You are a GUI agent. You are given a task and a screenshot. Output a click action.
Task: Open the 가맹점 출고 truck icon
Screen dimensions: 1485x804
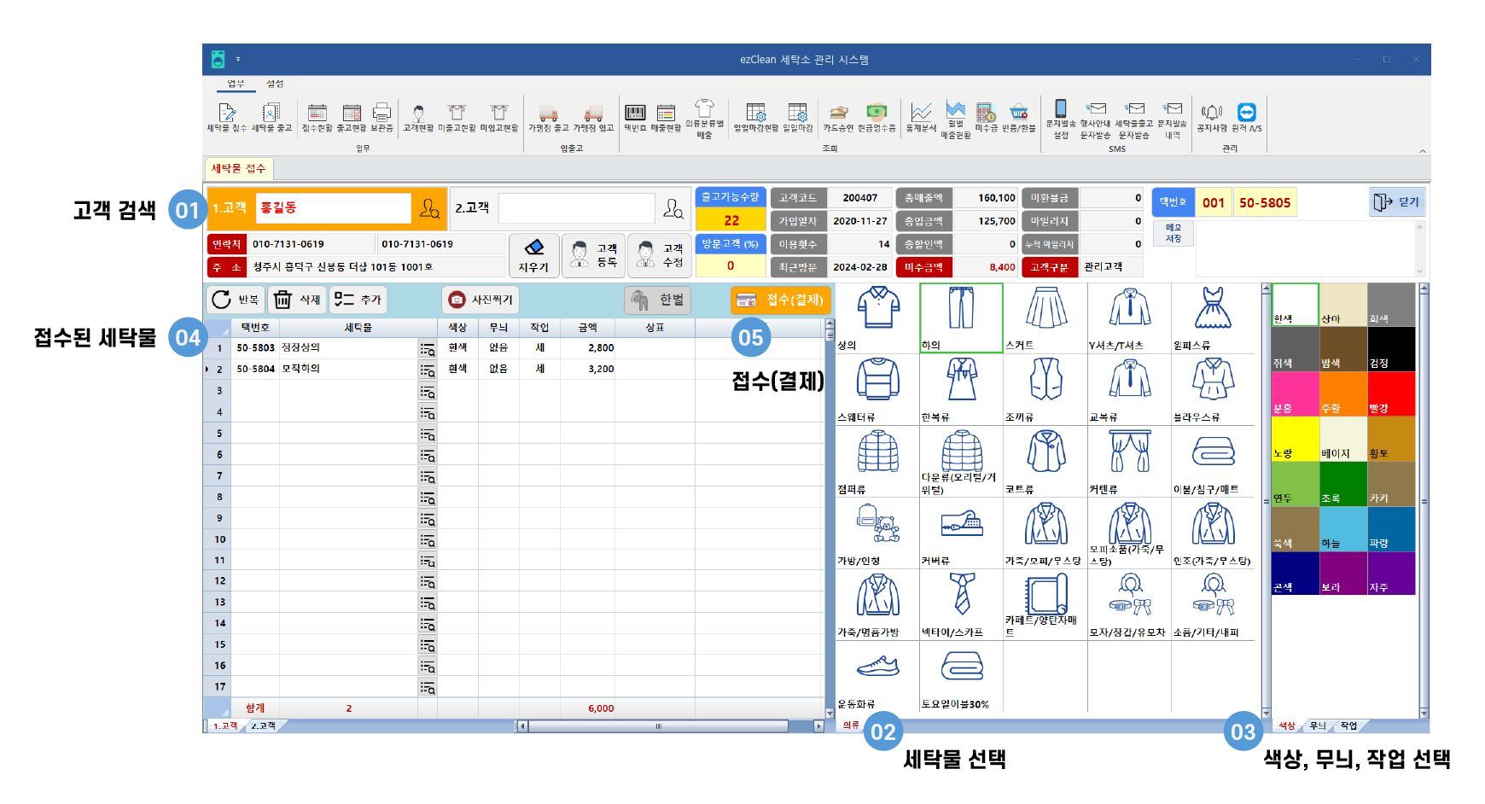click(548, 118)
